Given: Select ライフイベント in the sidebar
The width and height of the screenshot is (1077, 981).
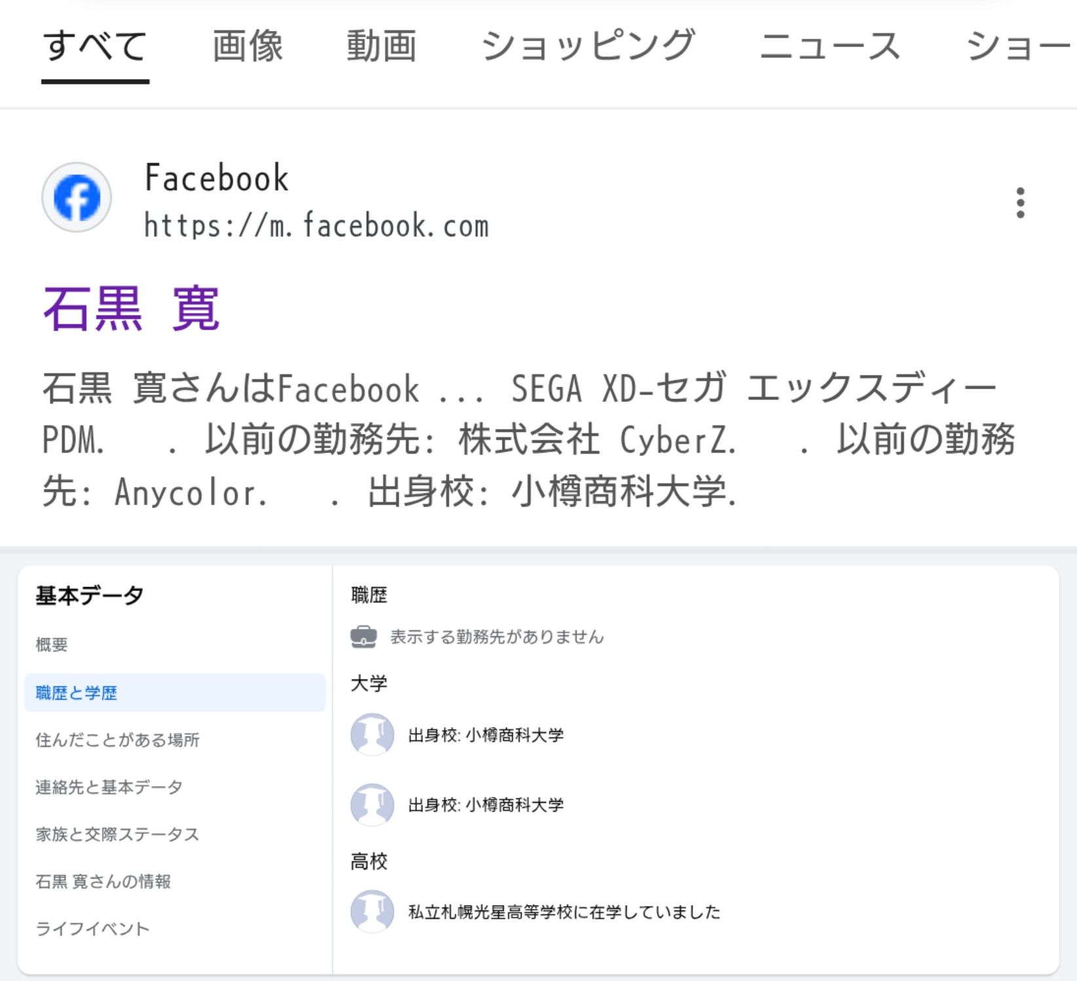Looking at the screenshot, I should pos(92,929).
